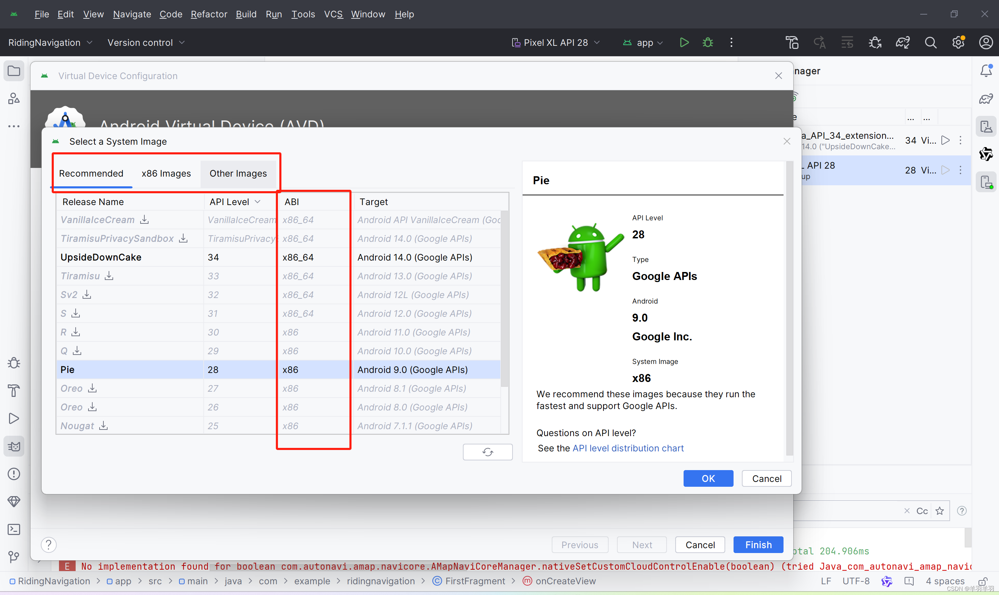Open the Refactor menu
Screen dimensions: 999x595
209,14
